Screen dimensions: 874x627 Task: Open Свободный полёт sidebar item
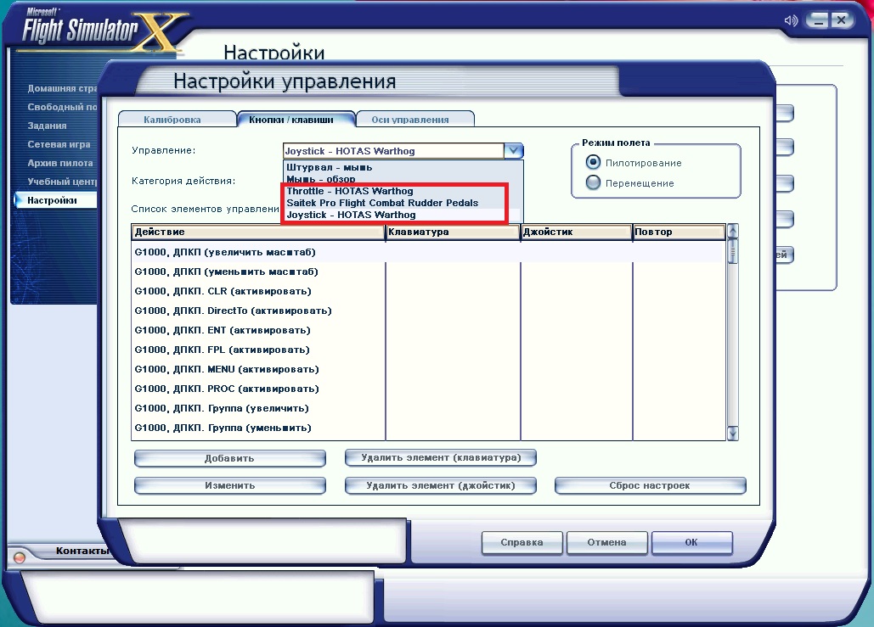62,107
